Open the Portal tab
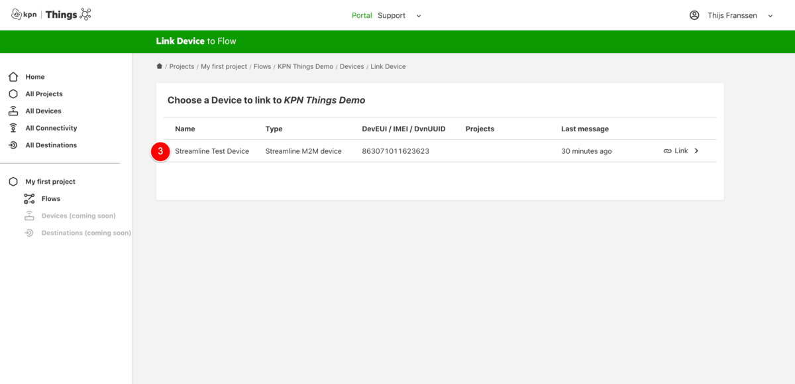795x384 pixels. 362,15
